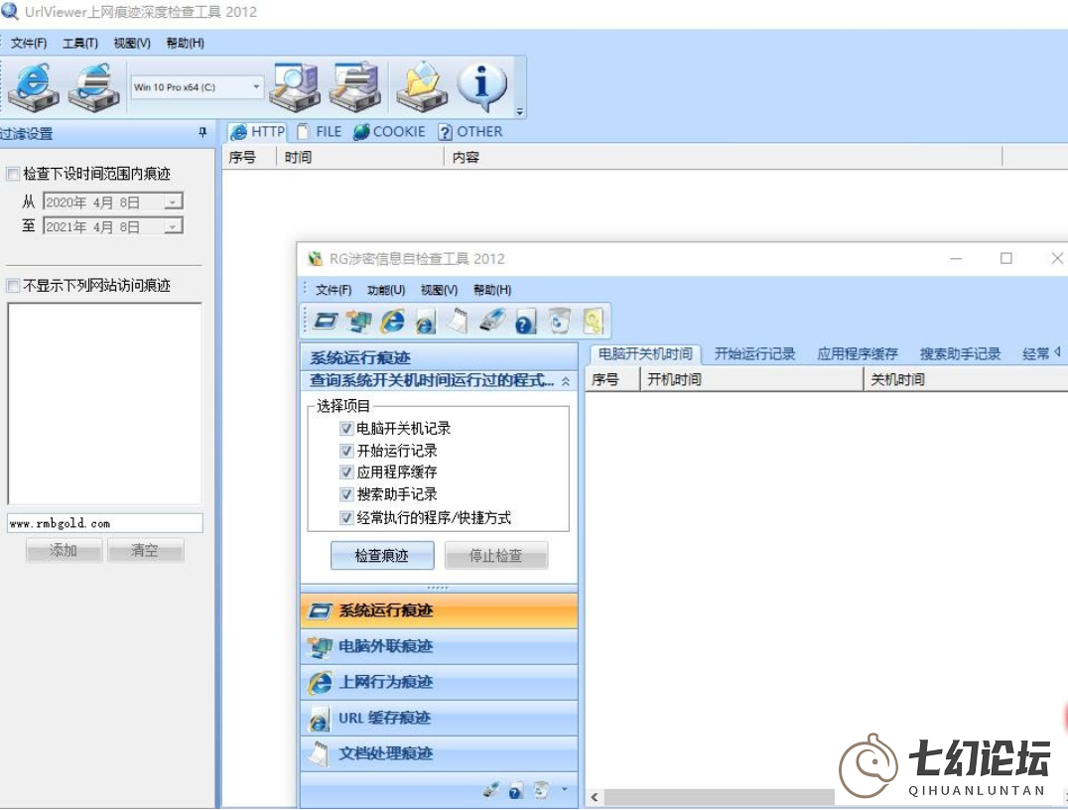Click the small help document icon in bottom strip

point(516,789)
